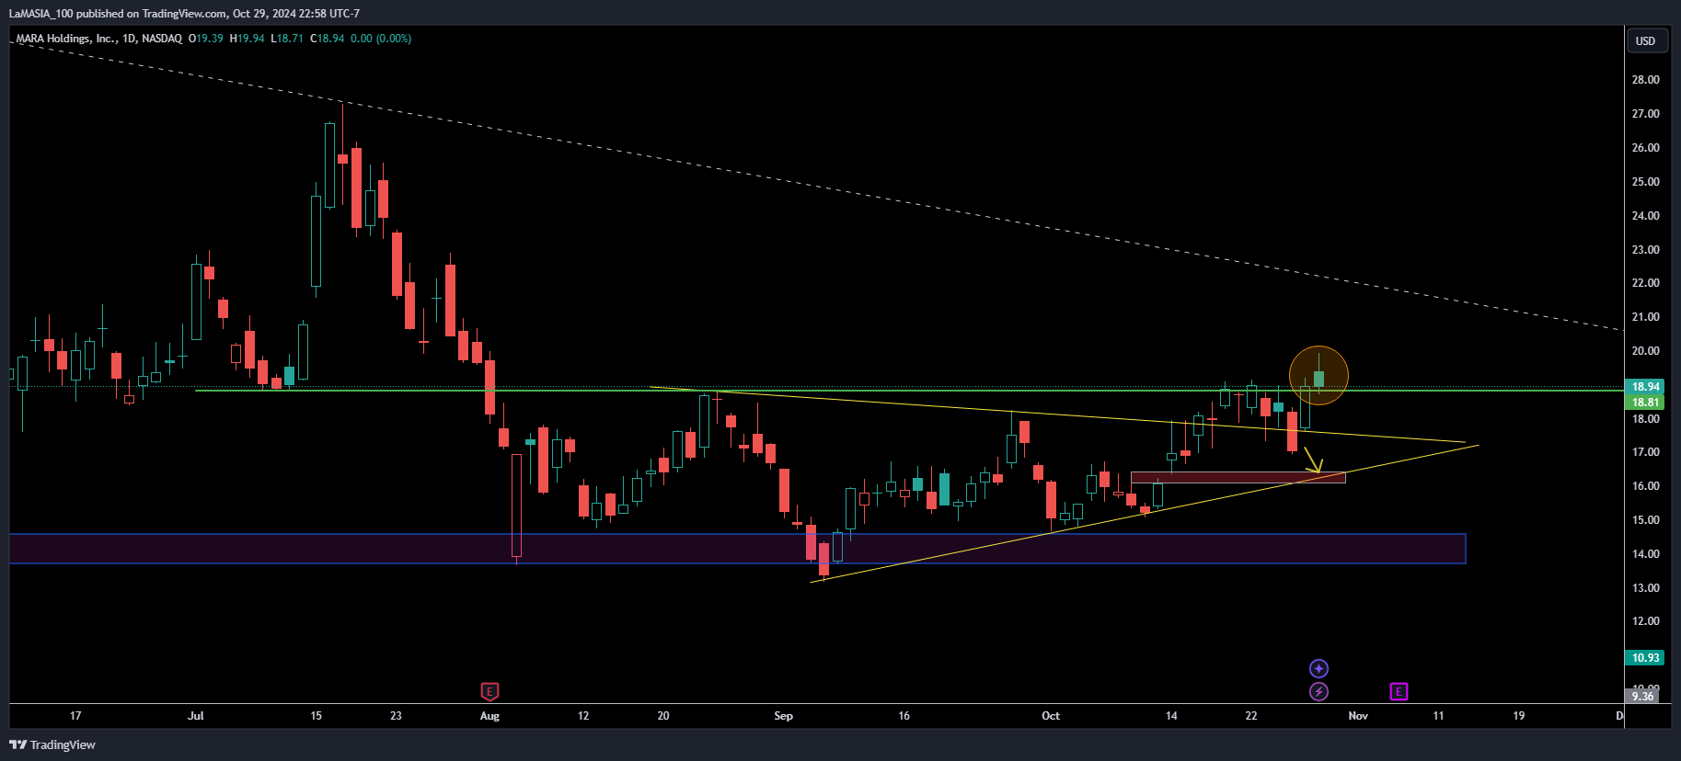
Task: Select the purple support zone rectangle near 14.00
Action: pos(737,549)
